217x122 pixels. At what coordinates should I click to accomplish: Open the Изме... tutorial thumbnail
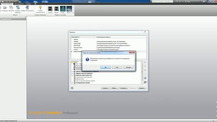pyautogui.click(x=69, y=9)
